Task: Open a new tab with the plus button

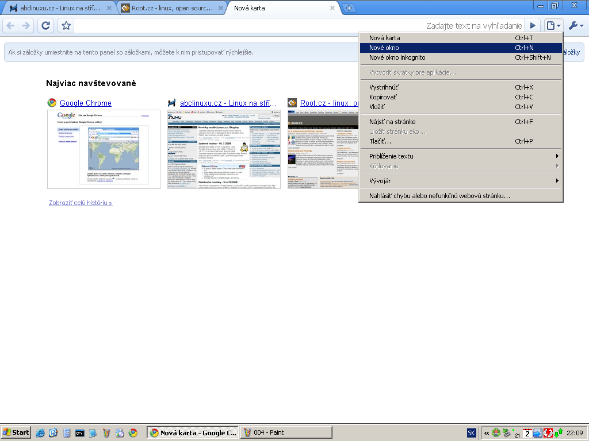Action: tap(349, 8)
